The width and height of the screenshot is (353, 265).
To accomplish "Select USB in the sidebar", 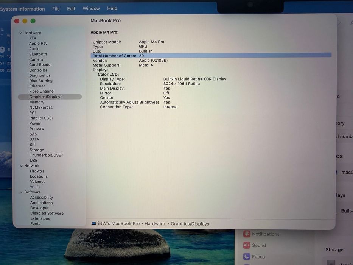I will tap(34, 161).
